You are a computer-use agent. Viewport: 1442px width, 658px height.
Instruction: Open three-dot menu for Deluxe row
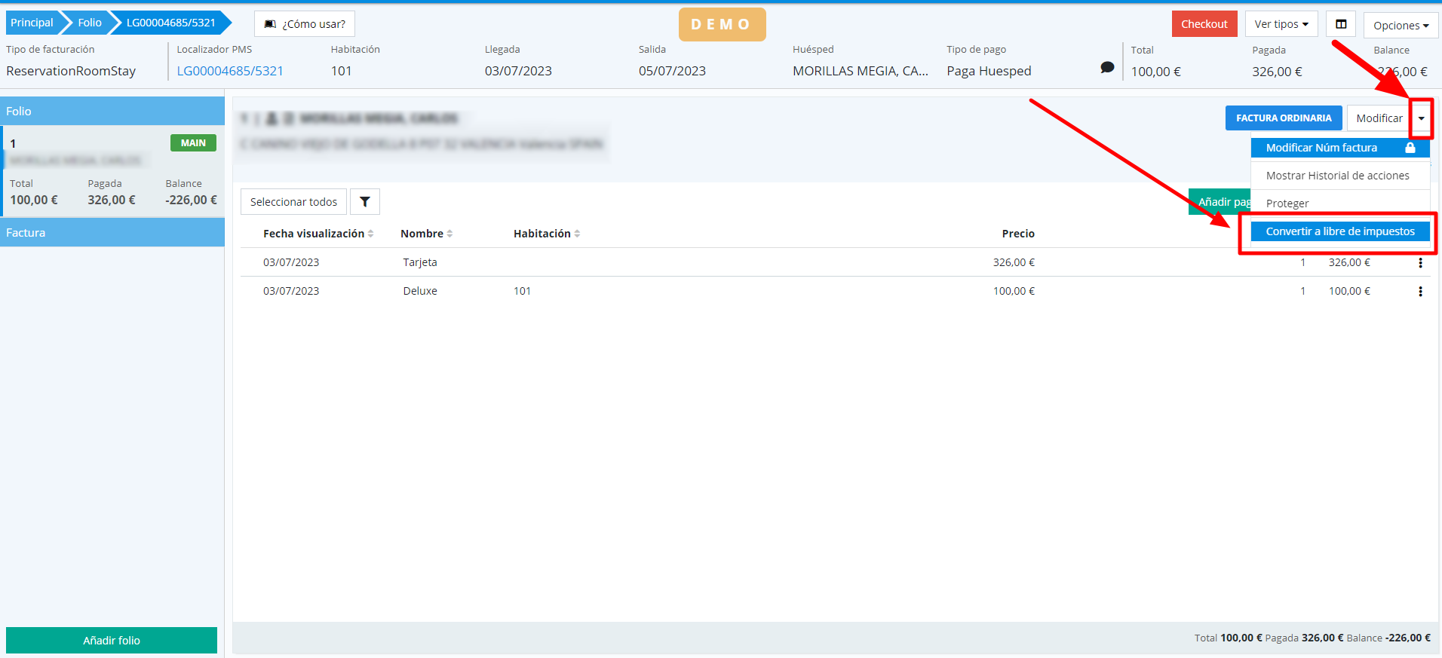click(x=1420, y=292)
